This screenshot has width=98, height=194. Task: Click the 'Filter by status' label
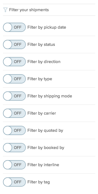[x=41, y=44]
